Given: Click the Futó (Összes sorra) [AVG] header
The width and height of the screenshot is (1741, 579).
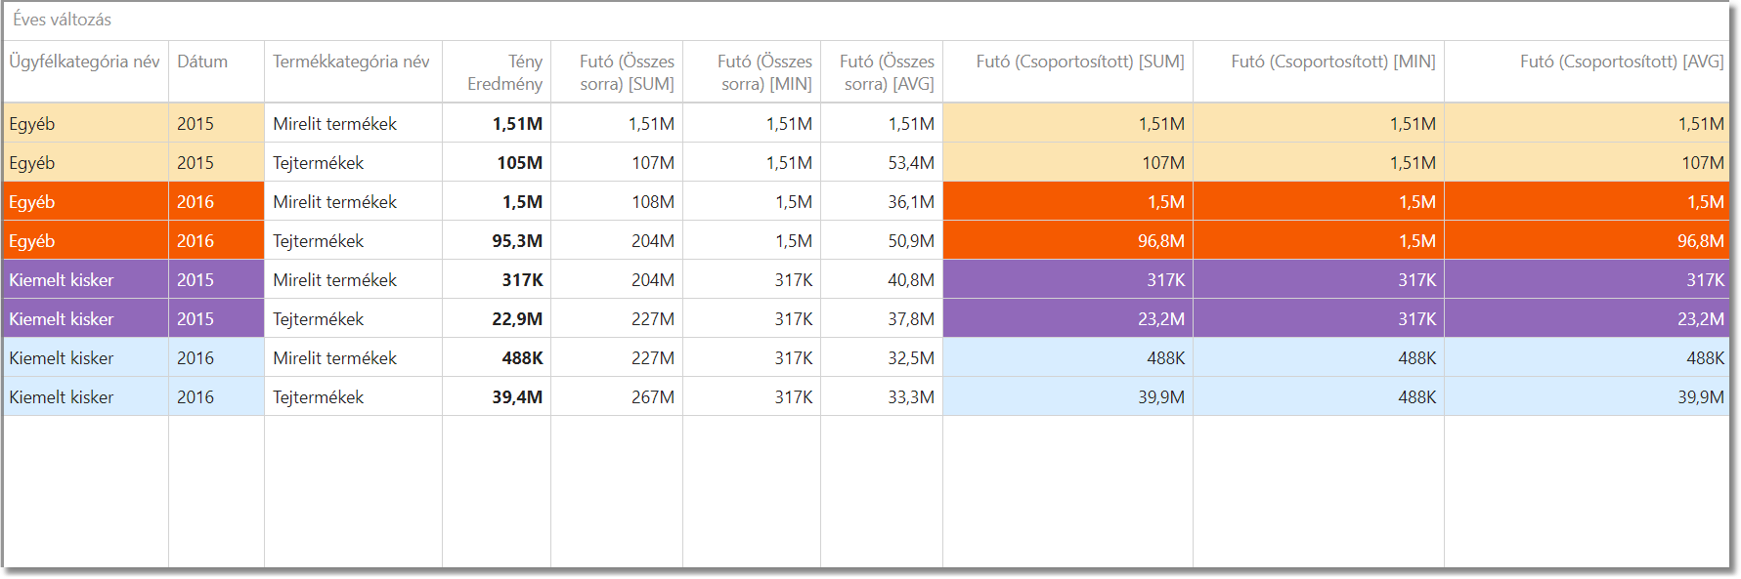Looking at the screenshot, I should [x=887, y=72].
